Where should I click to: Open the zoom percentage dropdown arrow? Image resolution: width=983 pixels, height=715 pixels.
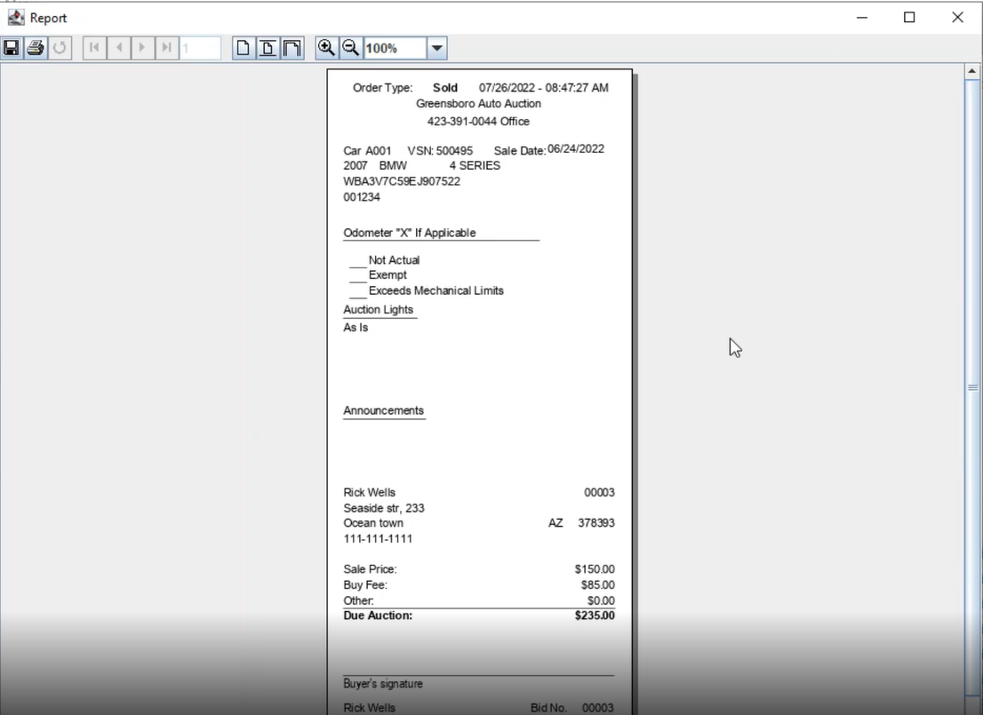pyautogui.click(x=437, y=48)
